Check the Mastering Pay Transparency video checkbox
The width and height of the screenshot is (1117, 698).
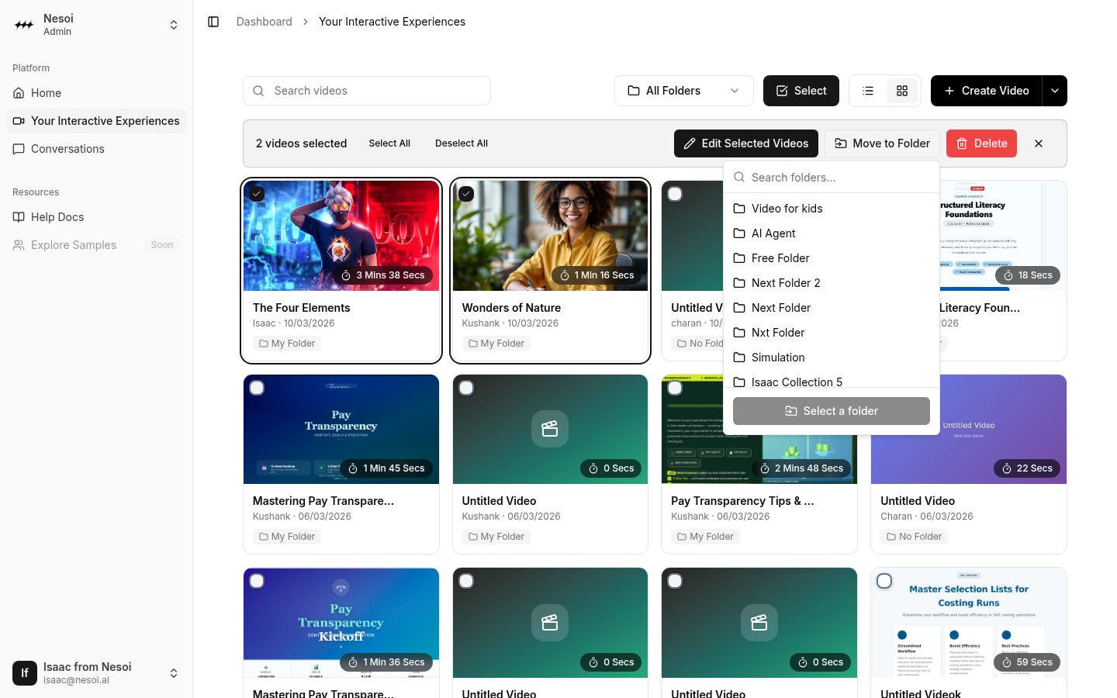tap(258, 388)
